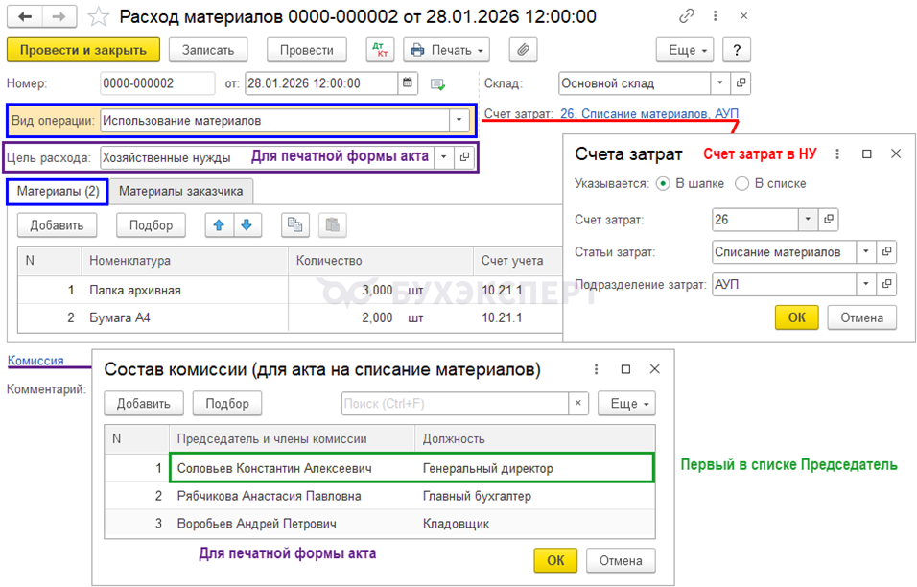Select commission member Рябчикова Анастасия Павловна
This screenshot has width=917, height=587.
[x=380, y=496]
